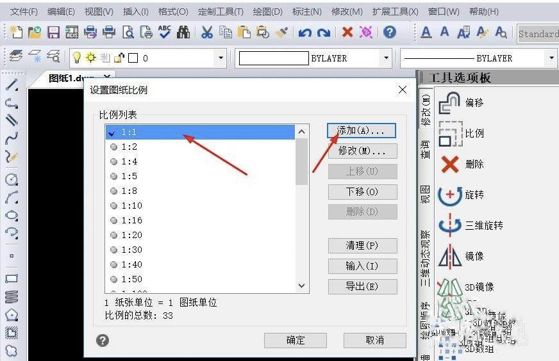Open the 文件(F) menu

(24, 12)
